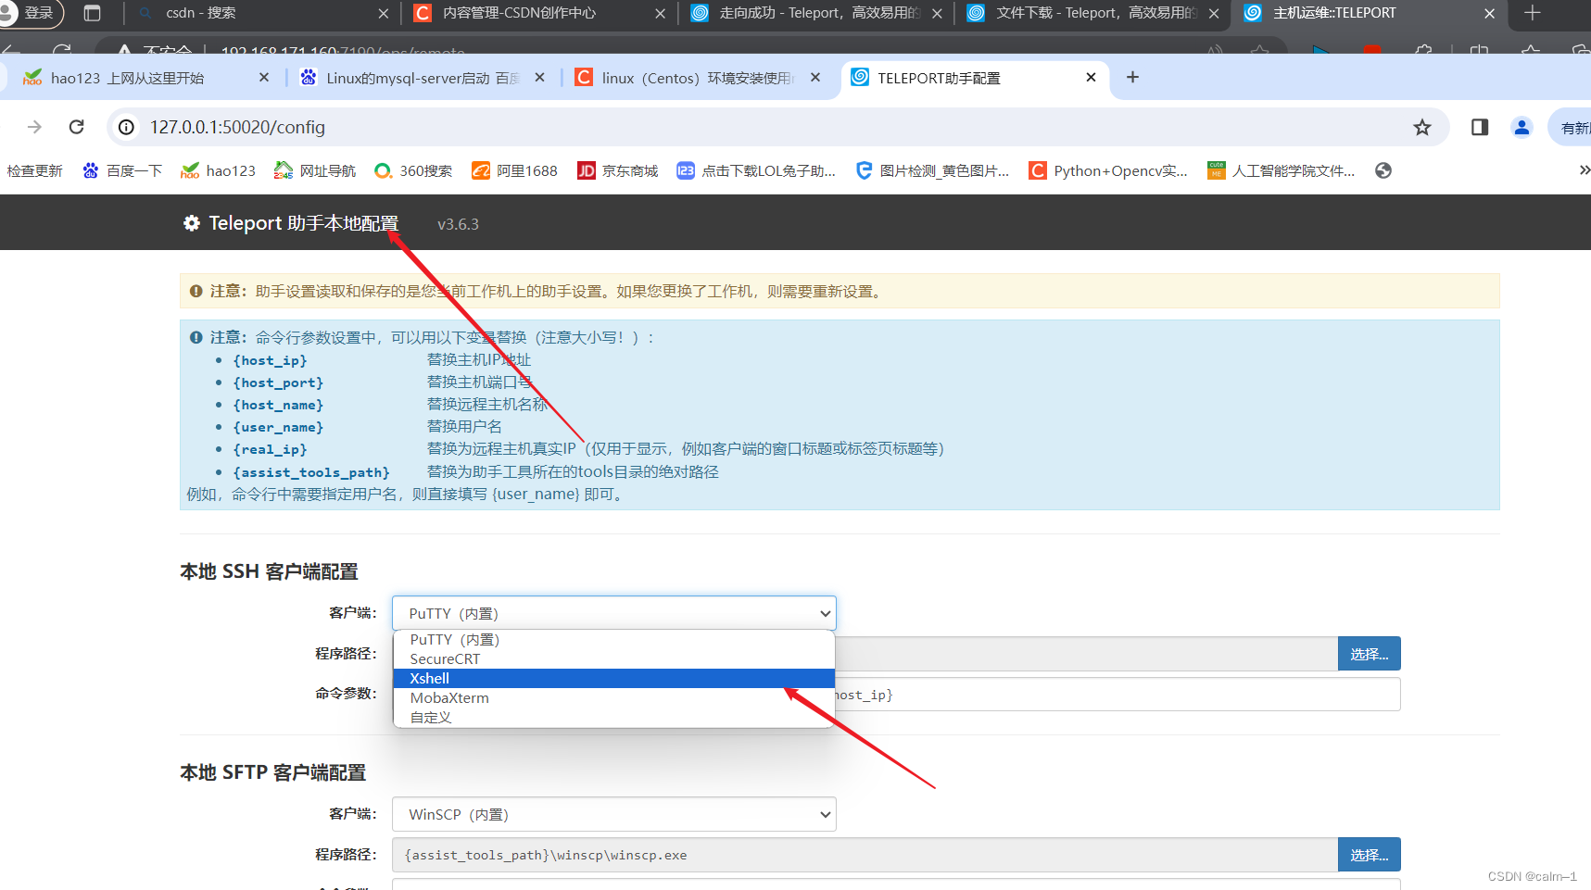Click the address bar URL 127.0.0.1:50020/config
1591x890 pixels.
[237, 127]
